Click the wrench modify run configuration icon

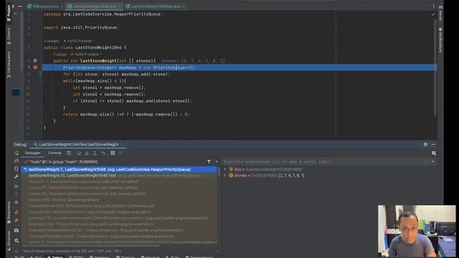[16, 176]
